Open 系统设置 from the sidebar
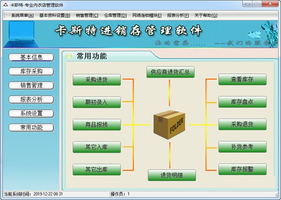The height and width of the screenshot is (200, 281). tap(31, 113)
